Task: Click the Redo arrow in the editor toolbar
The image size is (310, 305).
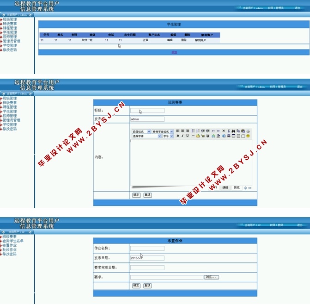Action: (218, 131)
